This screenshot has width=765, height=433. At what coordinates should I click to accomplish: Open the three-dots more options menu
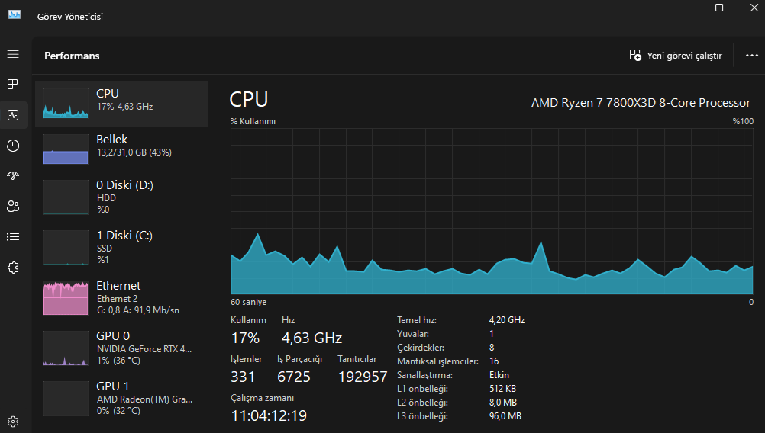coord(750,56)
